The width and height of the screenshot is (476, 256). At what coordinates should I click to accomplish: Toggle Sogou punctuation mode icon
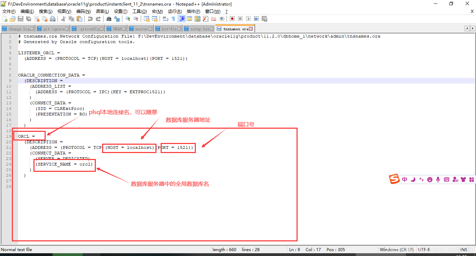pyautogui.click(x=421, y=179)
